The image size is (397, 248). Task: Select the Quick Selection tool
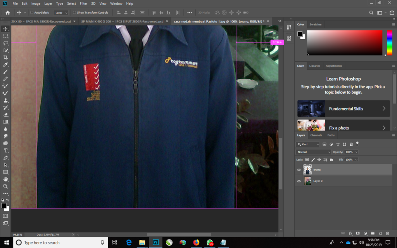[x=5, y=50]
